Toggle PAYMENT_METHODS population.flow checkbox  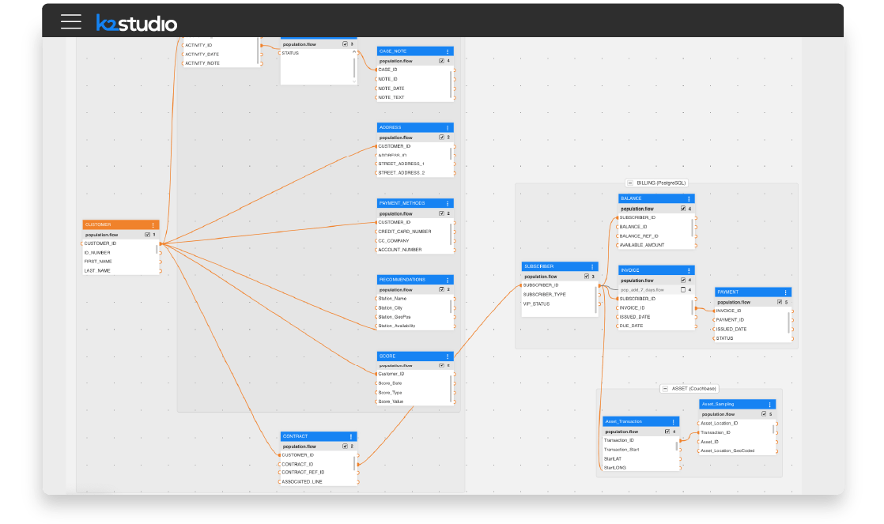click(441, 213)
